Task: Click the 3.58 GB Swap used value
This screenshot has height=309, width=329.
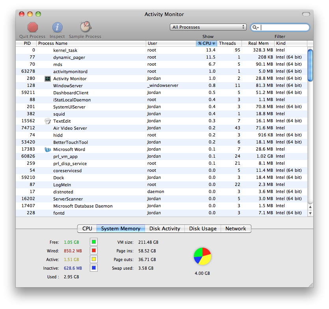Action: click(x=146, y=268)
